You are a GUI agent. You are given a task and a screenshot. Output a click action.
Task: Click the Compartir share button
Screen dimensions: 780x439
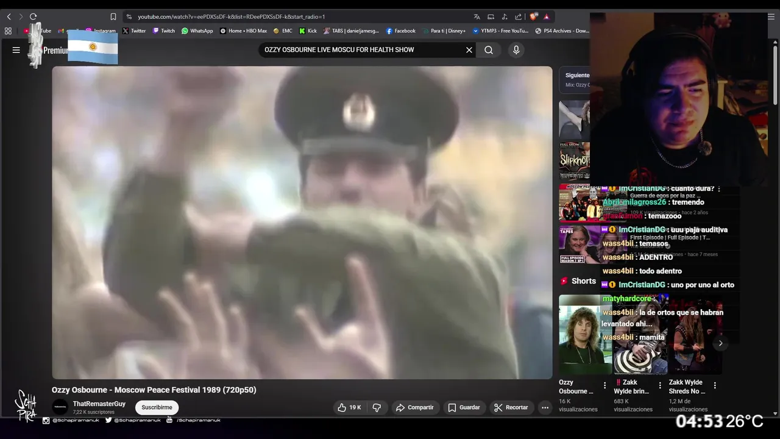pyautogui.click(x=414, y=407)
